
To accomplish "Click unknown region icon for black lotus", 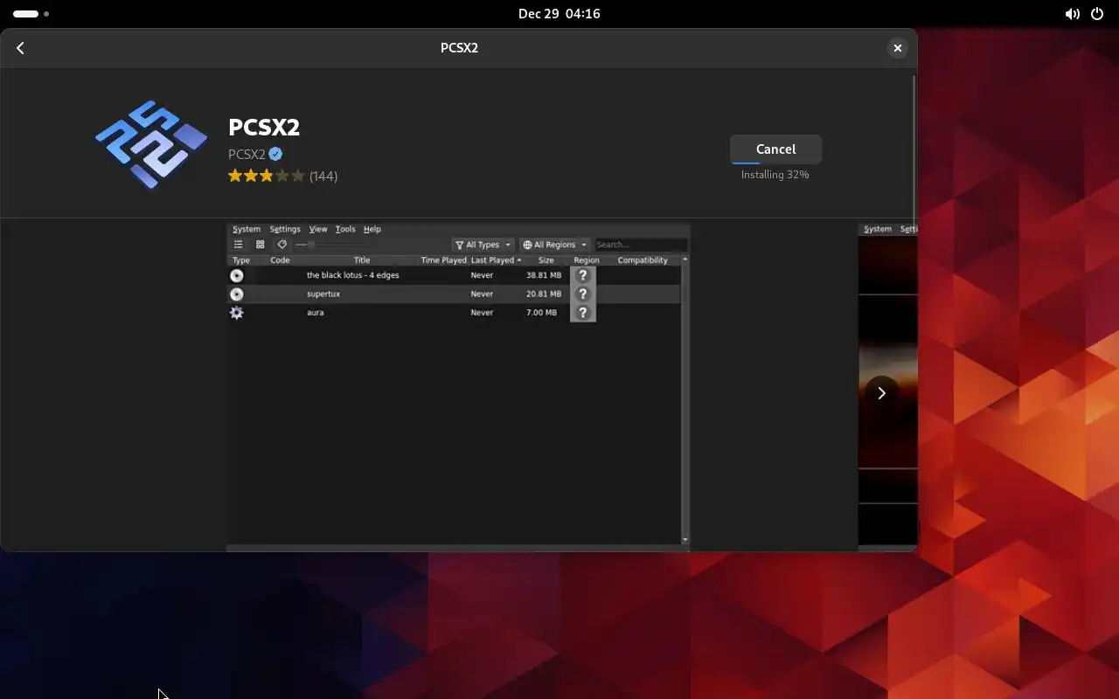I will 583,275.
